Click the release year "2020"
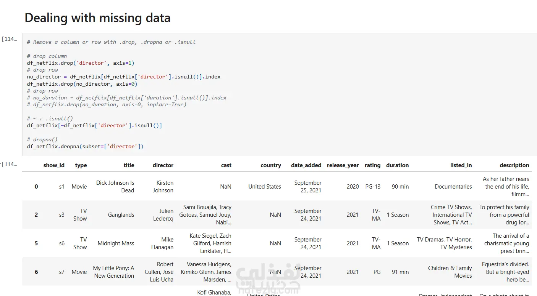537x296 pixels. tap(353, 187)
